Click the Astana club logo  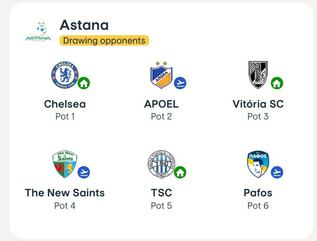coord(38,32)
